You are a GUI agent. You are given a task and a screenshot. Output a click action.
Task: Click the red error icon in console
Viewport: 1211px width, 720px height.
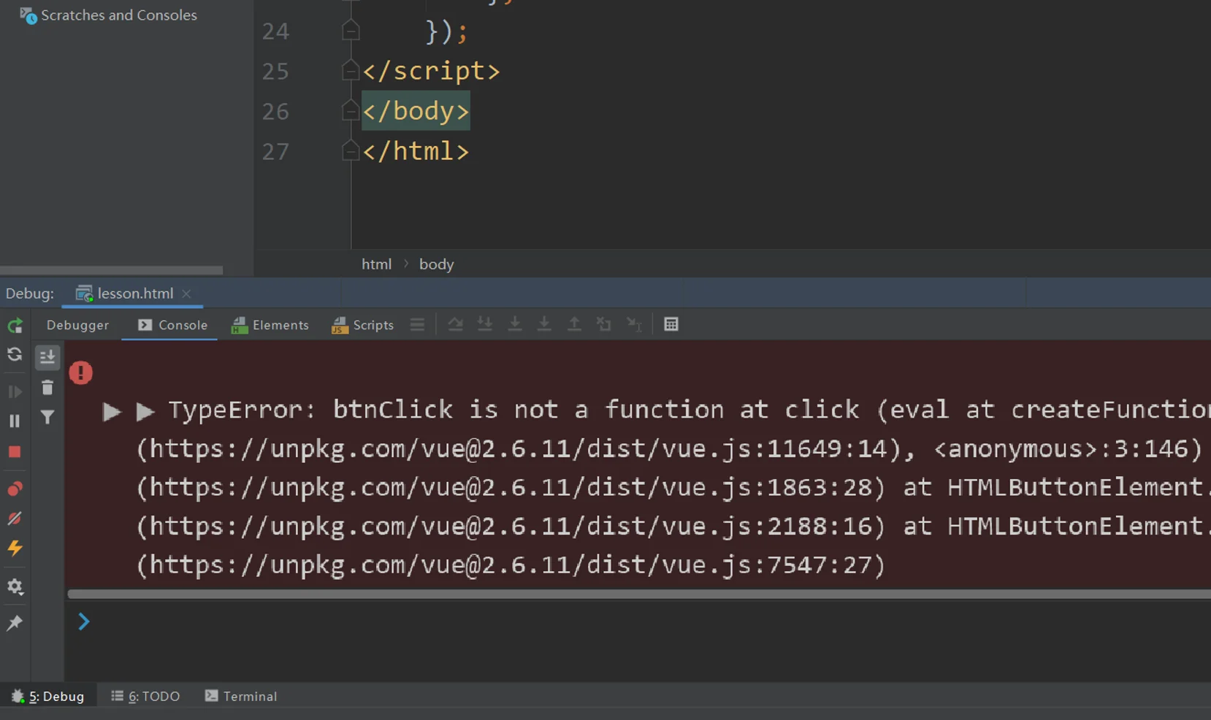(80, 373)
